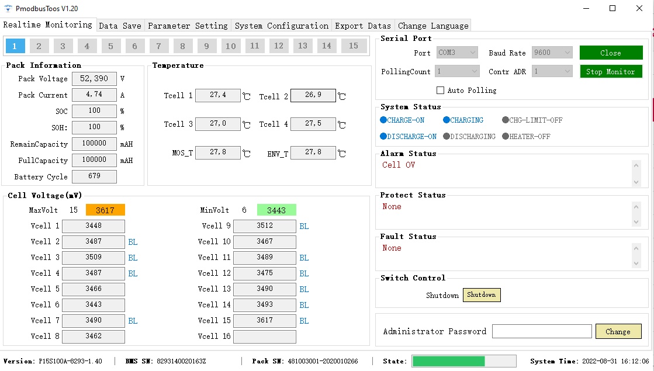Click the Administrator Password input field

coord(541,331)
